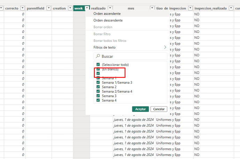Viewport: 240px width, 159px height.
Task: Click the Cancelar button
Action: (x=159, y=109)
